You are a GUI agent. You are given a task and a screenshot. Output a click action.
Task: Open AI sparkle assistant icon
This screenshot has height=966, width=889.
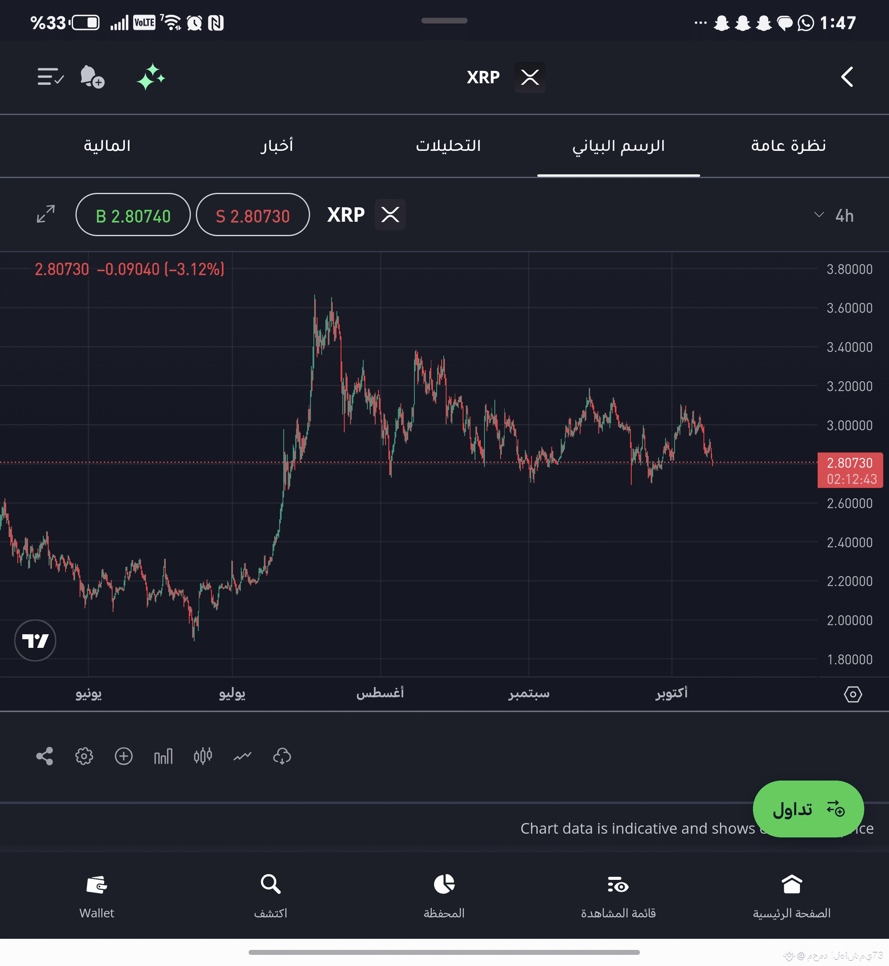point(151,77)
